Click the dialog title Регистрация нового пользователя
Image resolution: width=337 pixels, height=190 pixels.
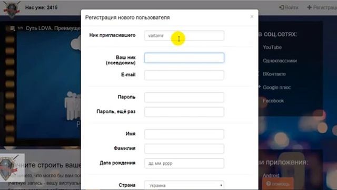coord(127,17)
